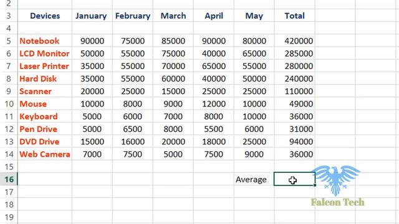Select LCD Monitor total 285000
Image resolution: width=399 pixels, height=224 pixels.
pos(294,54)
